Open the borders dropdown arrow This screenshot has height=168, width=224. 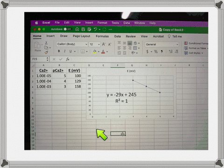click(87, 51)
